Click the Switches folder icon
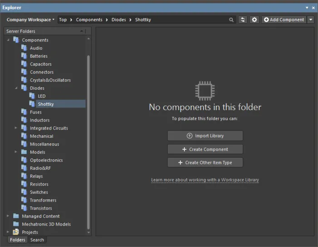 [x=24, y=192]
